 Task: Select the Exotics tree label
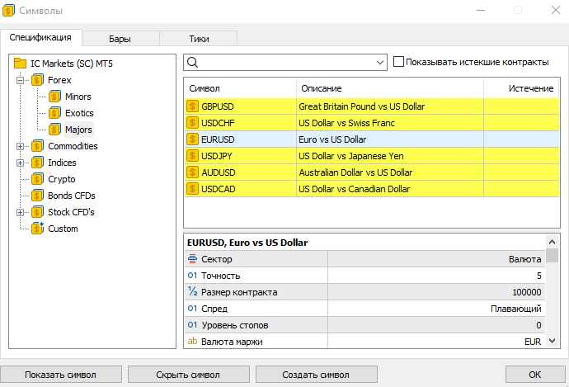79,113
